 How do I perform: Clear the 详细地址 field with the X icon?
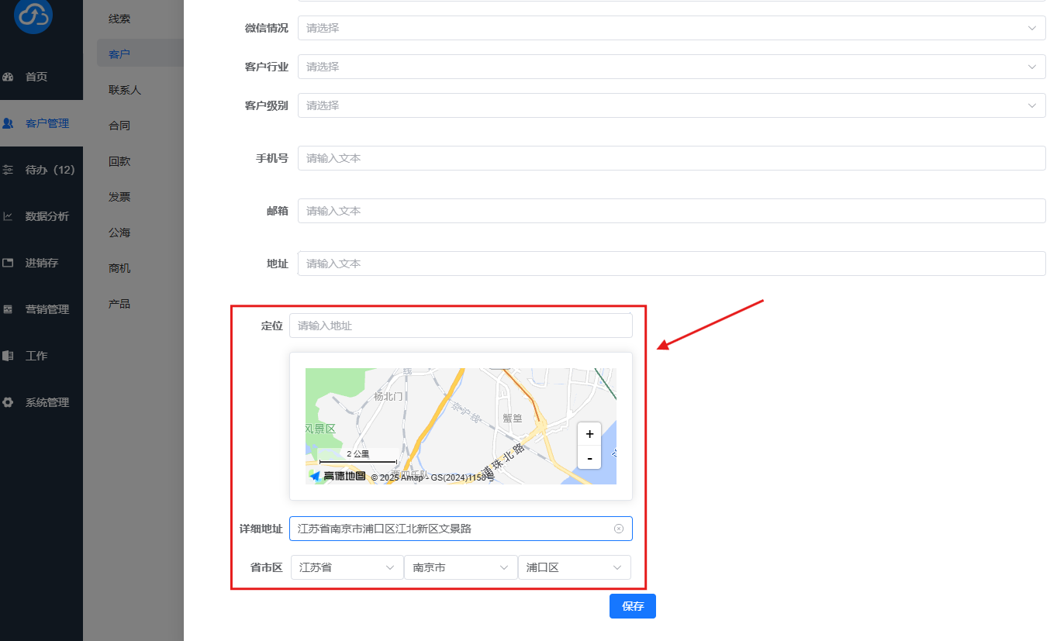pyautogui.click(x=619, y=529)
